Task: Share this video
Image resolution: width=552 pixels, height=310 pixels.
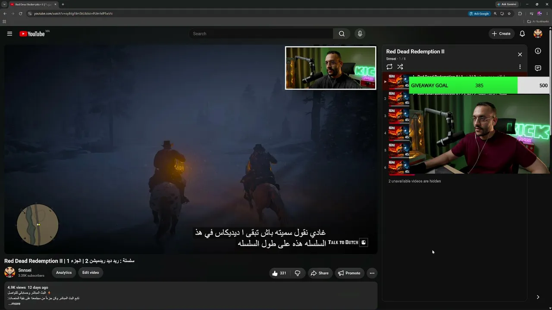Action: click(x=320, y=273)
